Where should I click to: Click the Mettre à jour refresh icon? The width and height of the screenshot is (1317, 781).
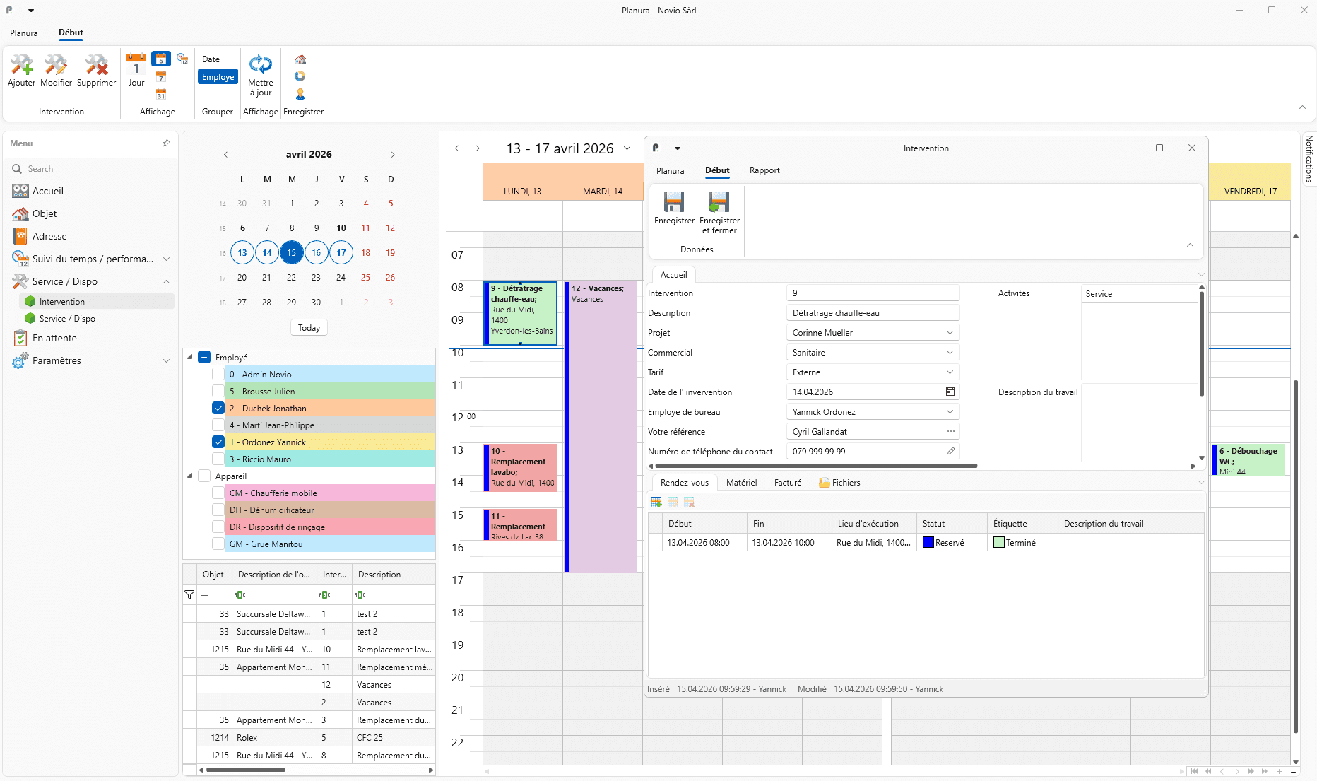coord(261,64)
